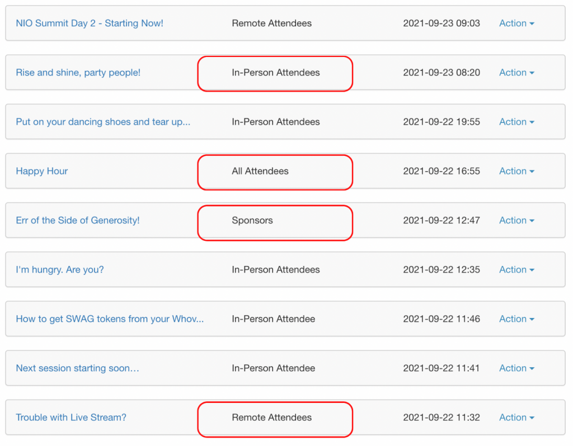The width and height of the screenshot is (573, 446).
Task: Select the 'I'm hungry. Are you?' announcement
Action: [x=60, y=269]
